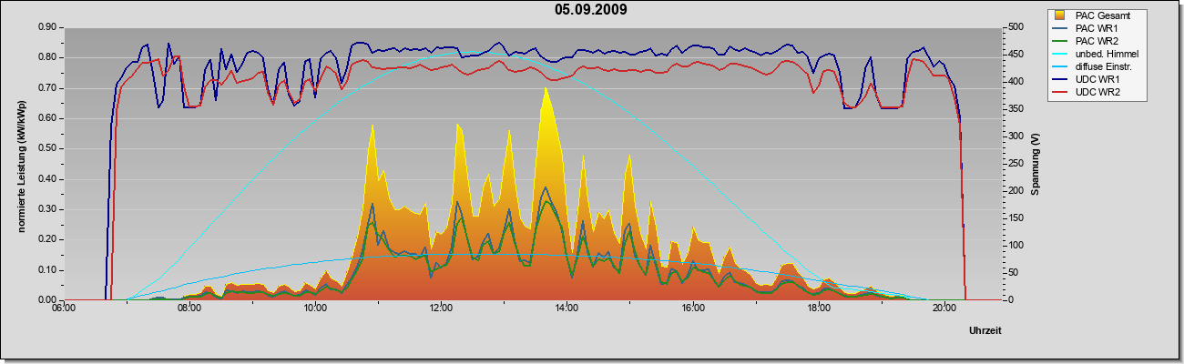This screenshot has width=1184, height=364.
Task: Select the PAC WR2 legend entry
Action: click(1094, 41)
